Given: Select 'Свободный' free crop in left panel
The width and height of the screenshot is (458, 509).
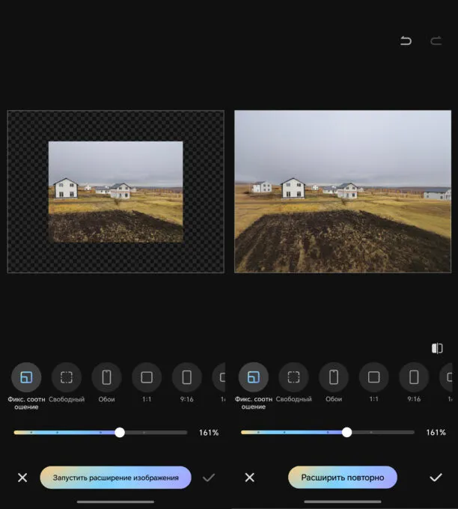Looking at the screenshot, I should pyautogui.click(x=67, y=377).
